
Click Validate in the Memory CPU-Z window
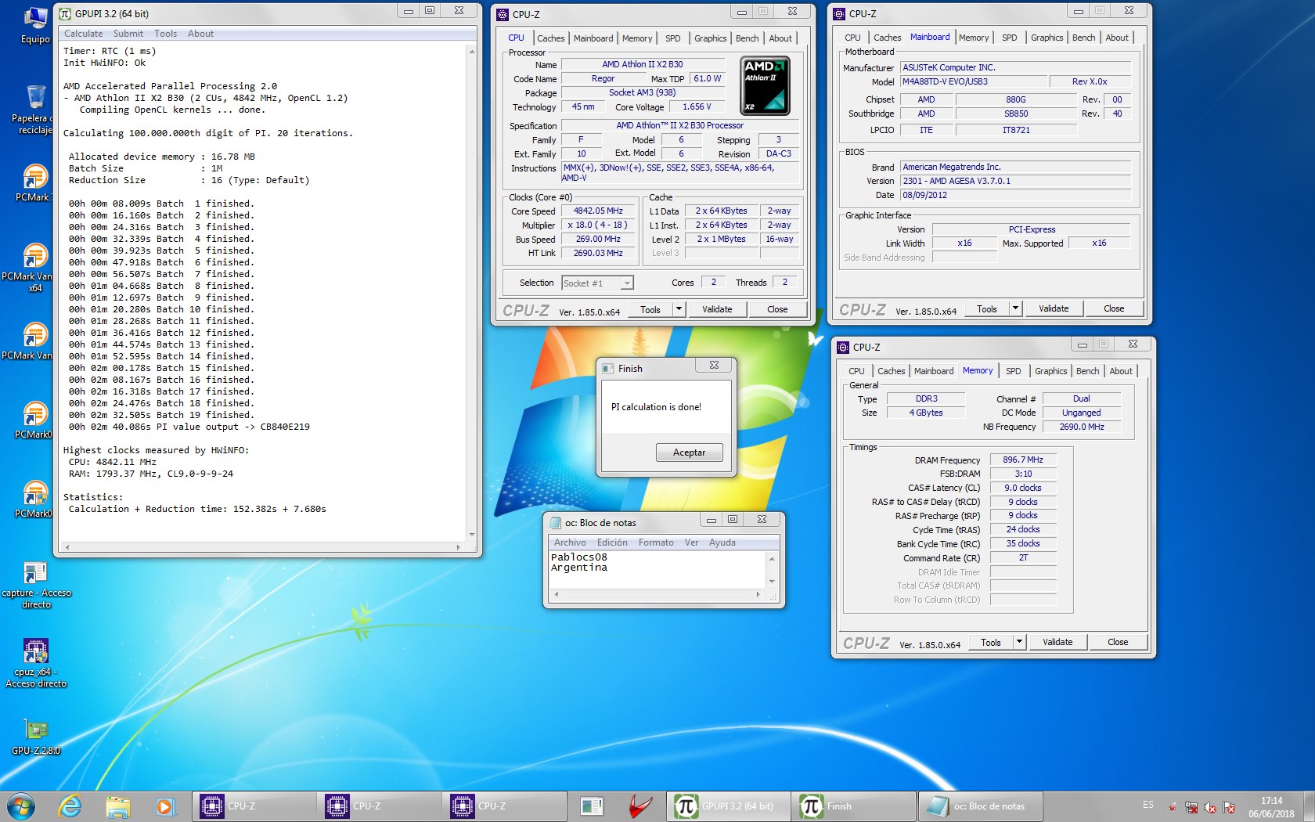[1057, 642]
